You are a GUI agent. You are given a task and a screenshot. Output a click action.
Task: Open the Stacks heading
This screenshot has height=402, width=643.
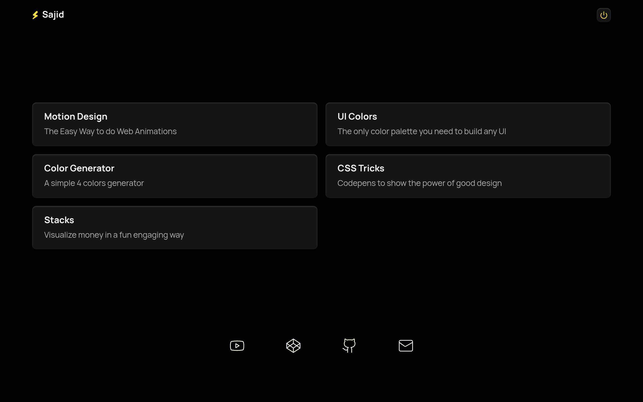(59, 220)
